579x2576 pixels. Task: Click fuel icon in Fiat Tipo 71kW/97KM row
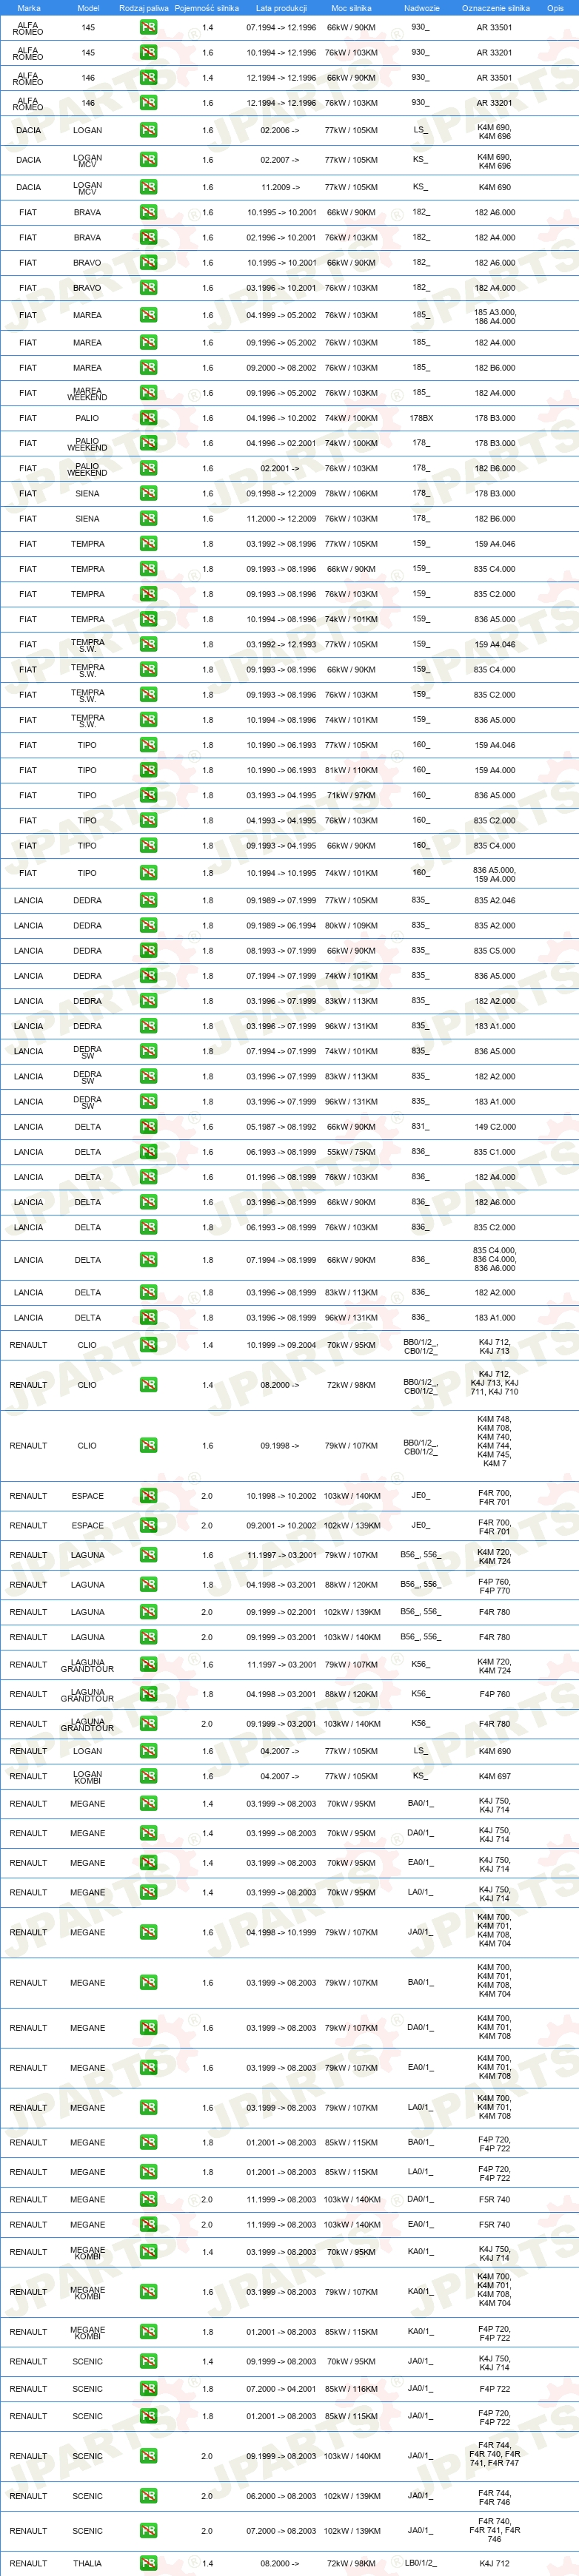click(148, 795)
